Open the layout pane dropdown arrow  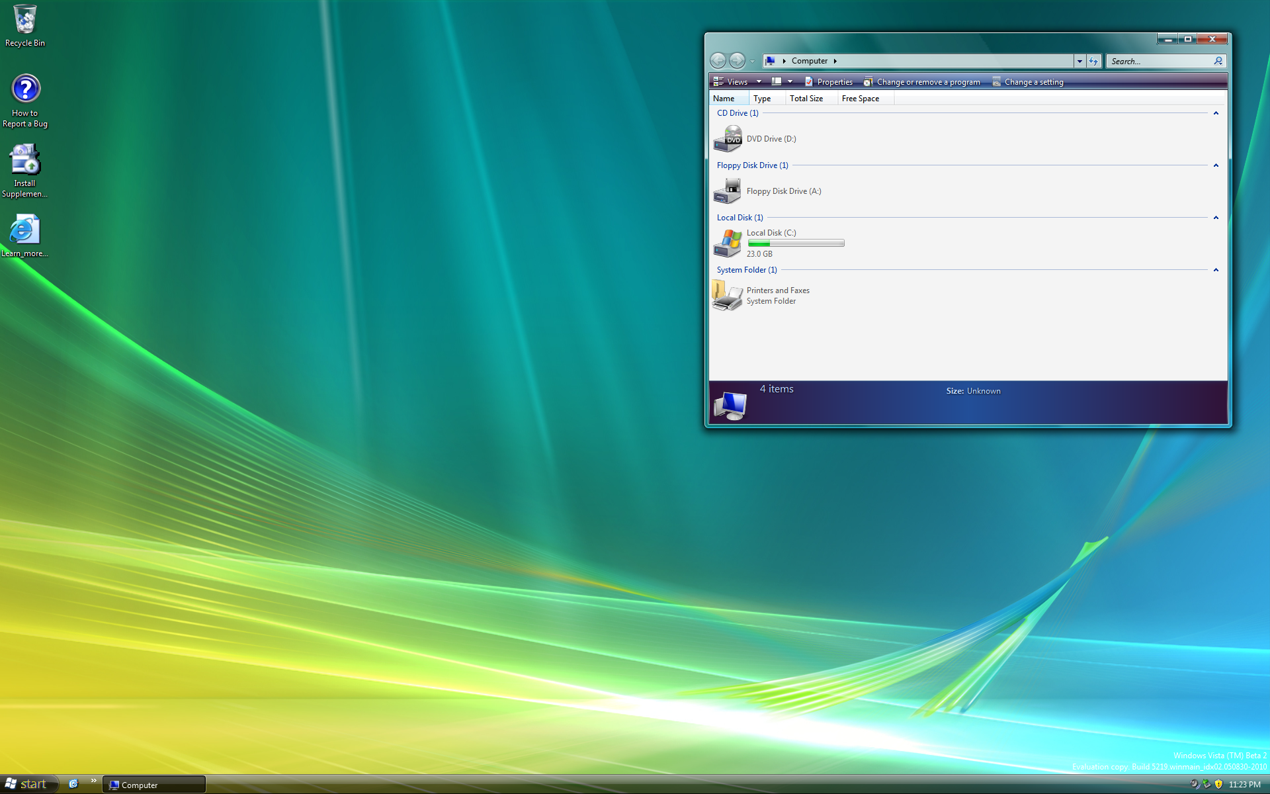pyautogui.click(x=790, y=82)
